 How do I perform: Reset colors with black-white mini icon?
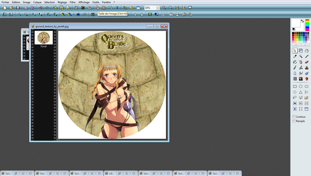[294, 29]
